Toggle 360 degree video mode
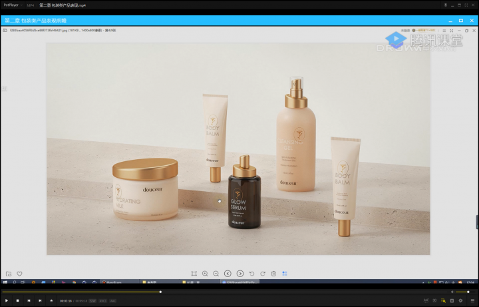 pos(426,301)
